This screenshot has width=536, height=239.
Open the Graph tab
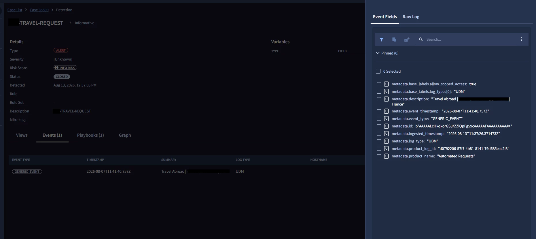(125, 135)
